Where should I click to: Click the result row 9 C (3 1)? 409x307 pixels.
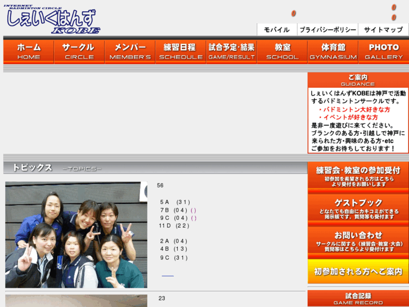[x=174, y=258]
